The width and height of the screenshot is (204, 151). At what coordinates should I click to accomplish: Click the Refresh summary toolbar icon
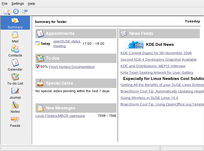pos(16,11)
